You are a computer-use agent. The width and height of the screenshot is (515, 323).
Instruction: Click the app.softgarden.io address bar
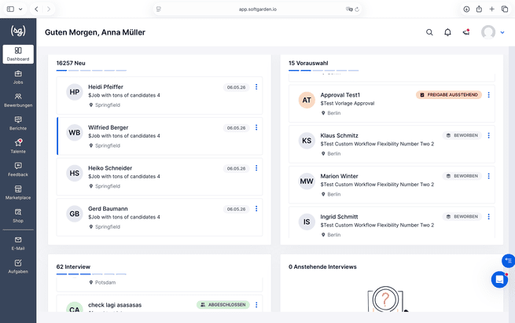pyautogui.click(x=258, y=9)
